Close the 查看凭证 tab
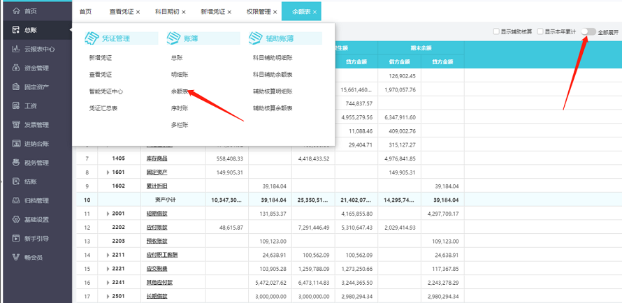Image resolution: width=622 pixels, height=303 pixels. (x=138, y=13)
